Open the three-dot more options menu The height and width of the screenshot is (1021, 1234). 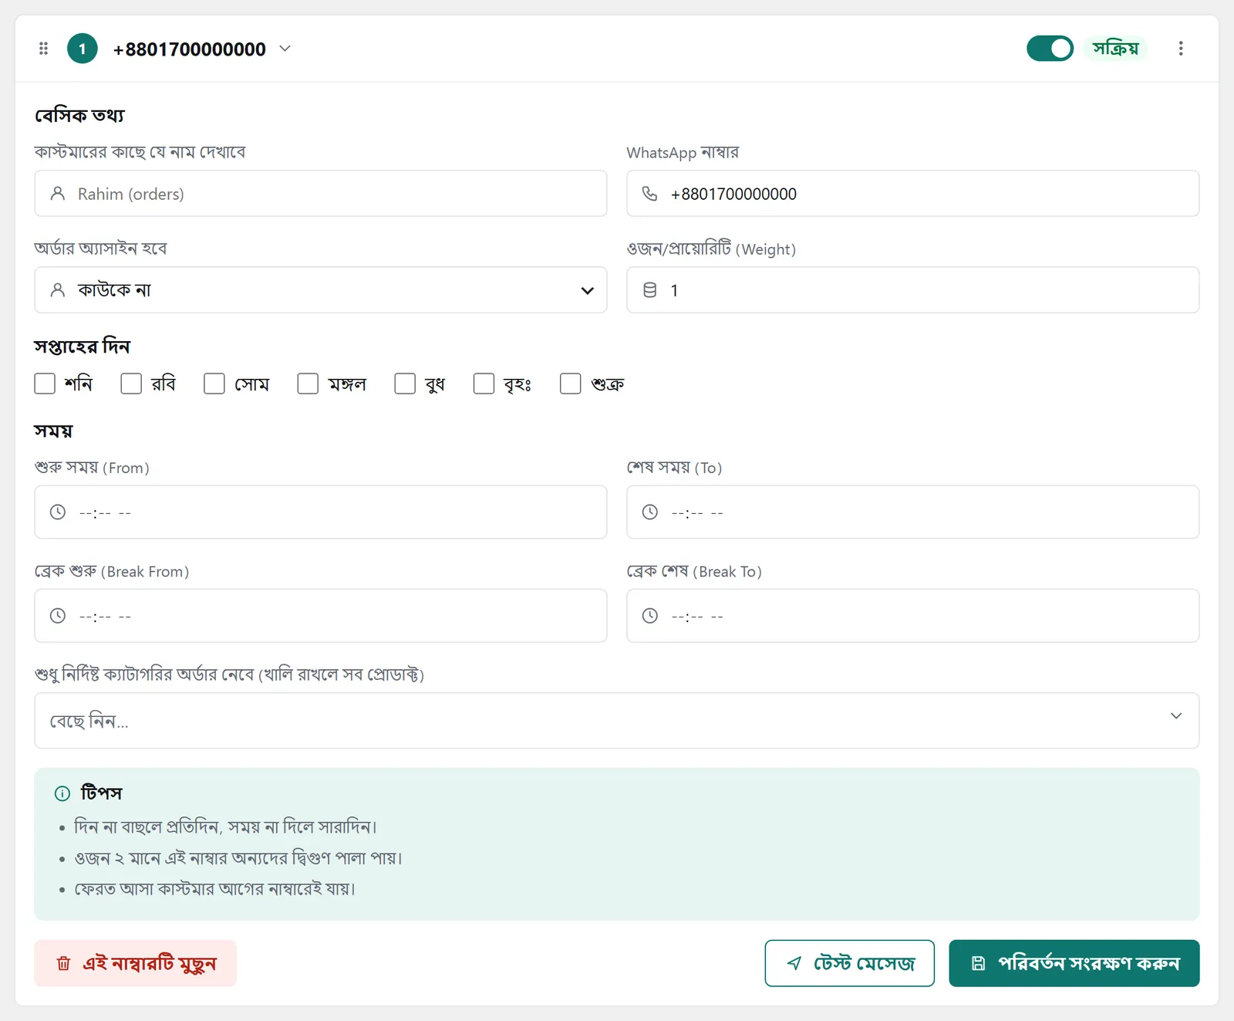pos(1181,49)
